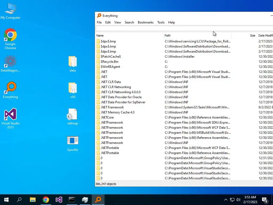Screen dimensions: 273x205
Task: Open the Help menu
Action: click(171, 22)
